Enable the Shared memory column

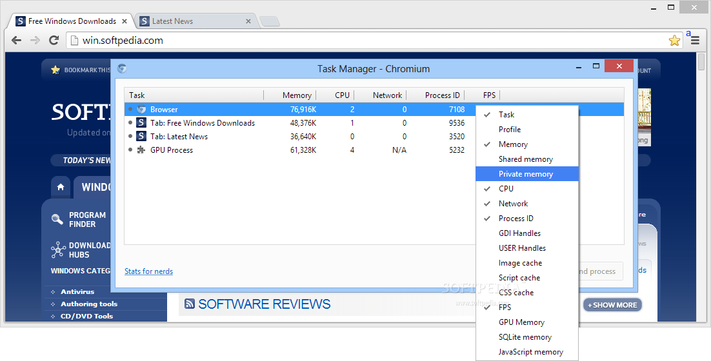point(527,159)
